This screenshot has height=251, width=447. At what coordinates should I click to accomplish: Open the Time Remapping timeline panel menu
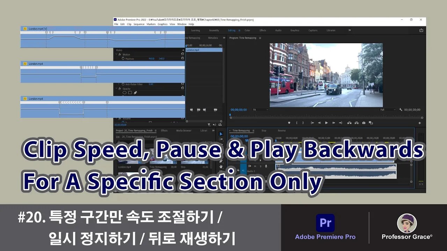(253, 130)
